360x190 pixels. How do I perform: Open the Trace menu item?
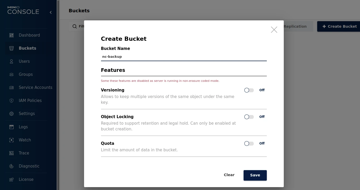pyautogui.click(x=26, y=153)
